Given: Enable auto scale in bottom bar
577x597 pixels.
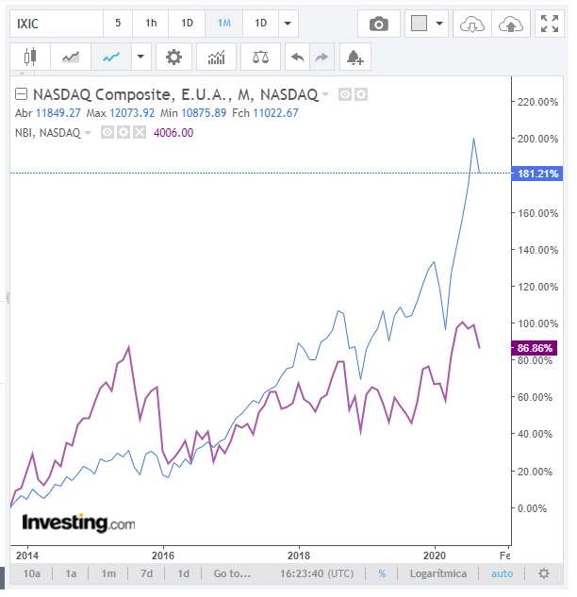Looking at the screenshot, I should [x=502, y=573].
